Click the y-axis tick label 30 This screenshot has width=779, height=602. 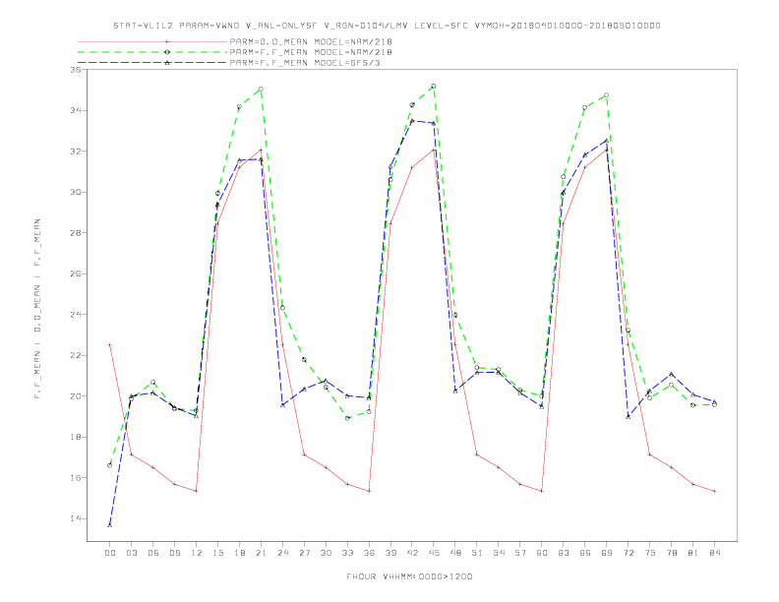click(x=75, y=192)
